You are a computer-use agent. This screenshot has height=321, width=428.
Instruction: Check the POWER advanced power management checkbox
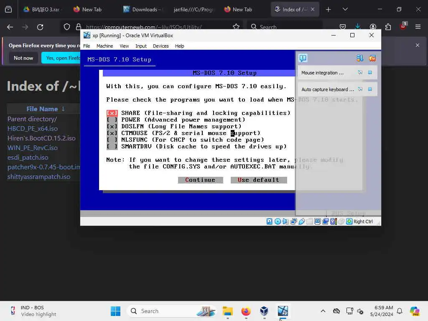pyautogui.click(x=112, y=120)
